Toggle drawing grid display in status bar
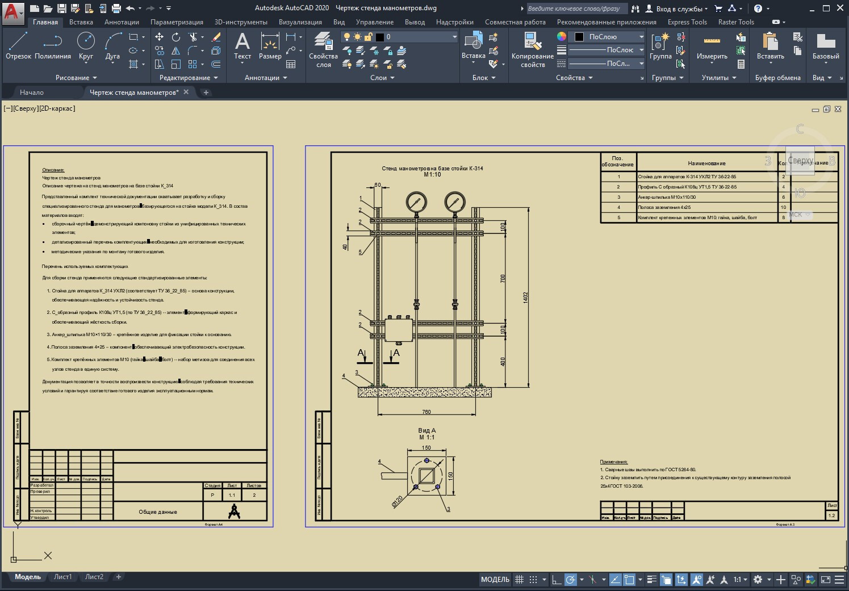 tap(519, 580)
